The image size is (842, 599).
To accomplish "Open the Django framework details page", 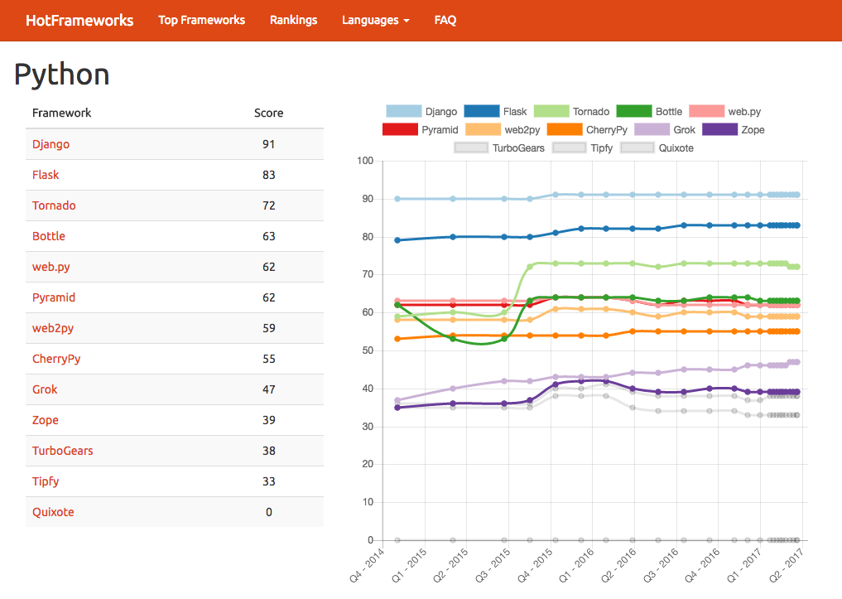I will click(x=51, y=143).
